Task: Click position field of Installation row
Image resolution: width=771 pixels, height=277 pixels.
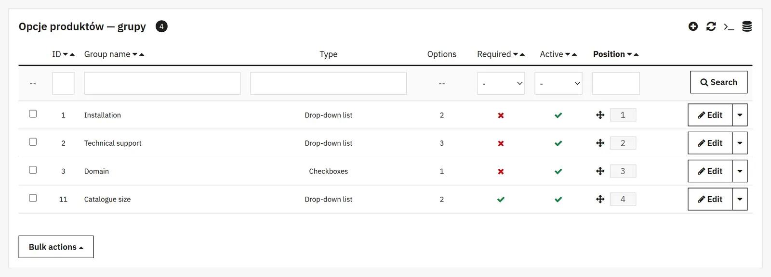Action: pos(623,115)
